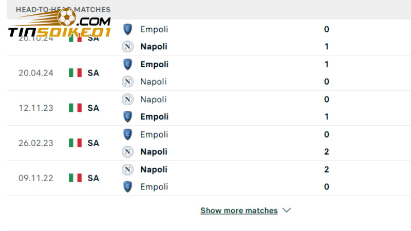The width and height of the screenshot is (411, 231).
Task: Click the Tinsoikeo1.com logo
Action: tap(59, 26)
